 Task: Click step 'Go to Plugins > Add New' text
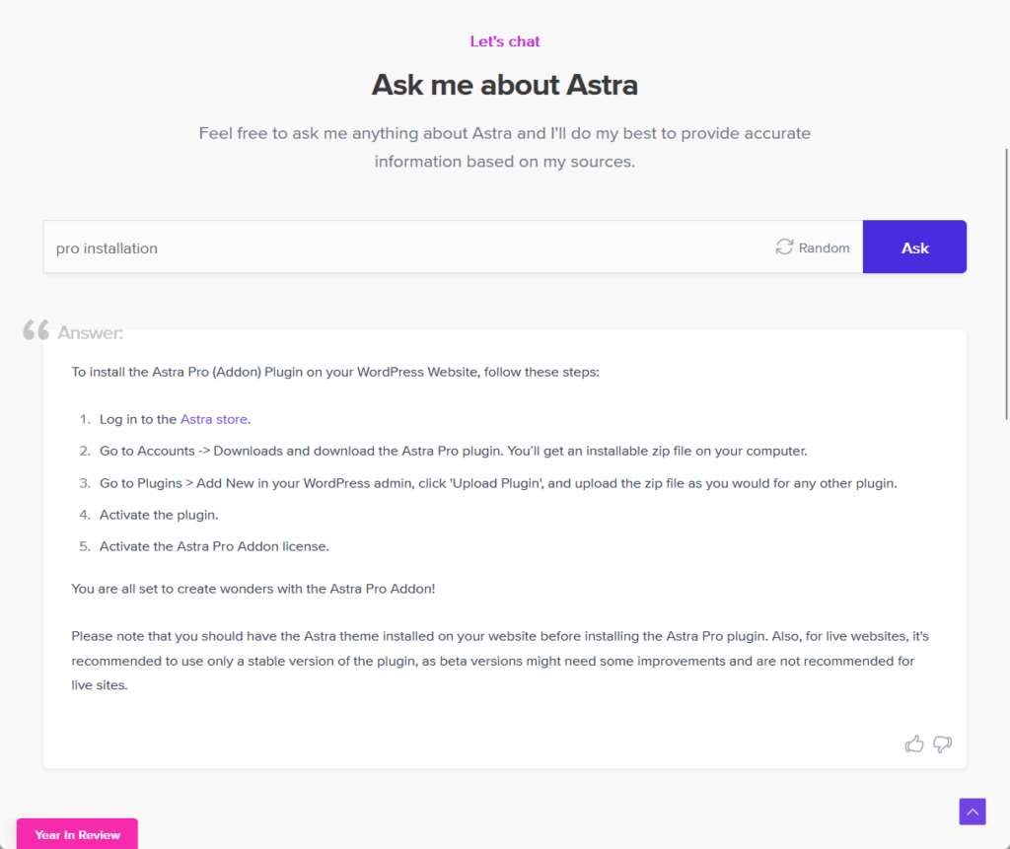[x=498, y=483]
